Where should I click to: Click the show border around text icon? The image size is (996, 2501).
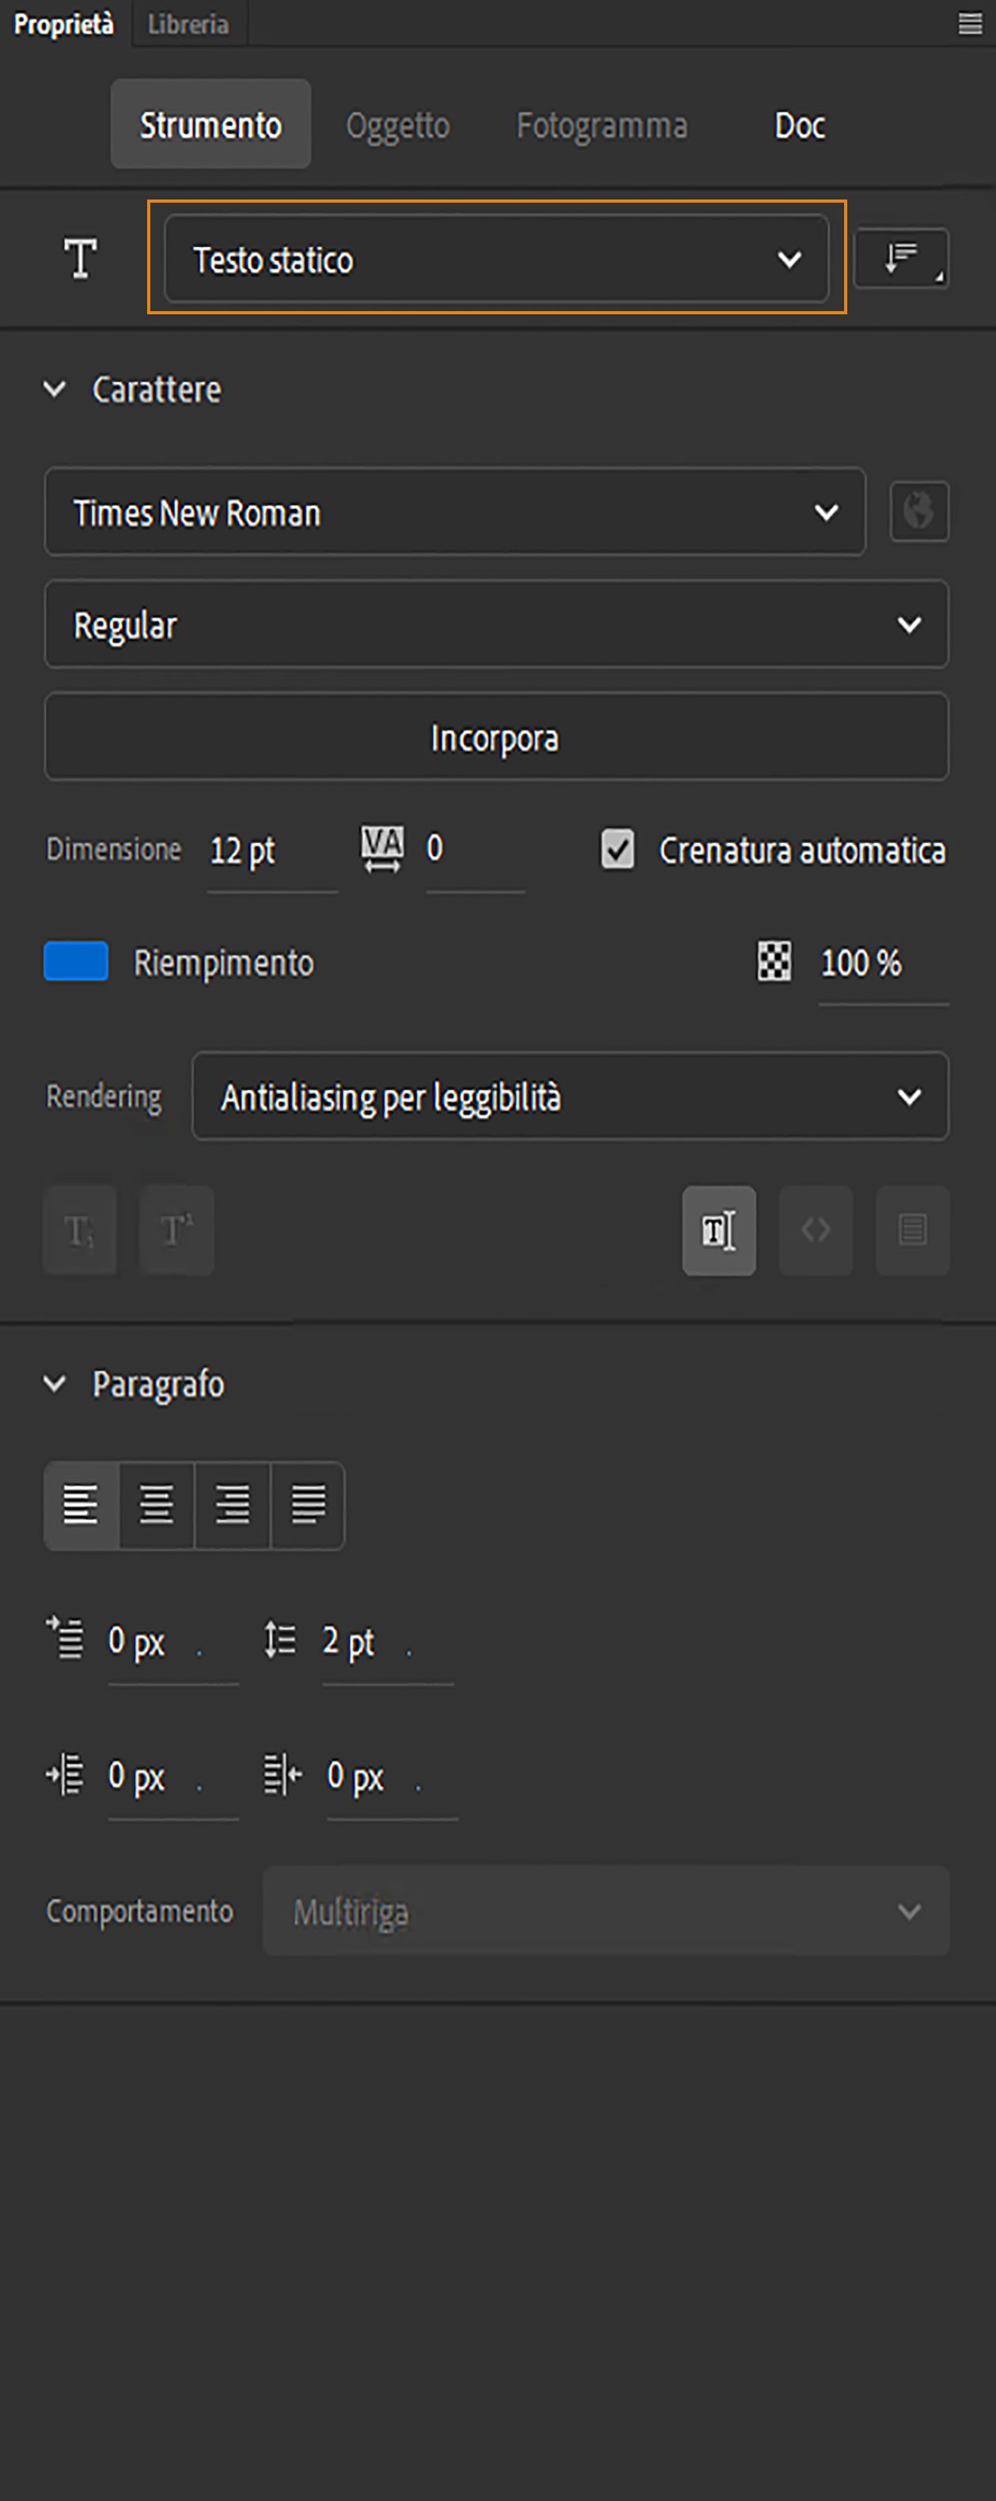pyautogui.click(x=913, y=1230)
